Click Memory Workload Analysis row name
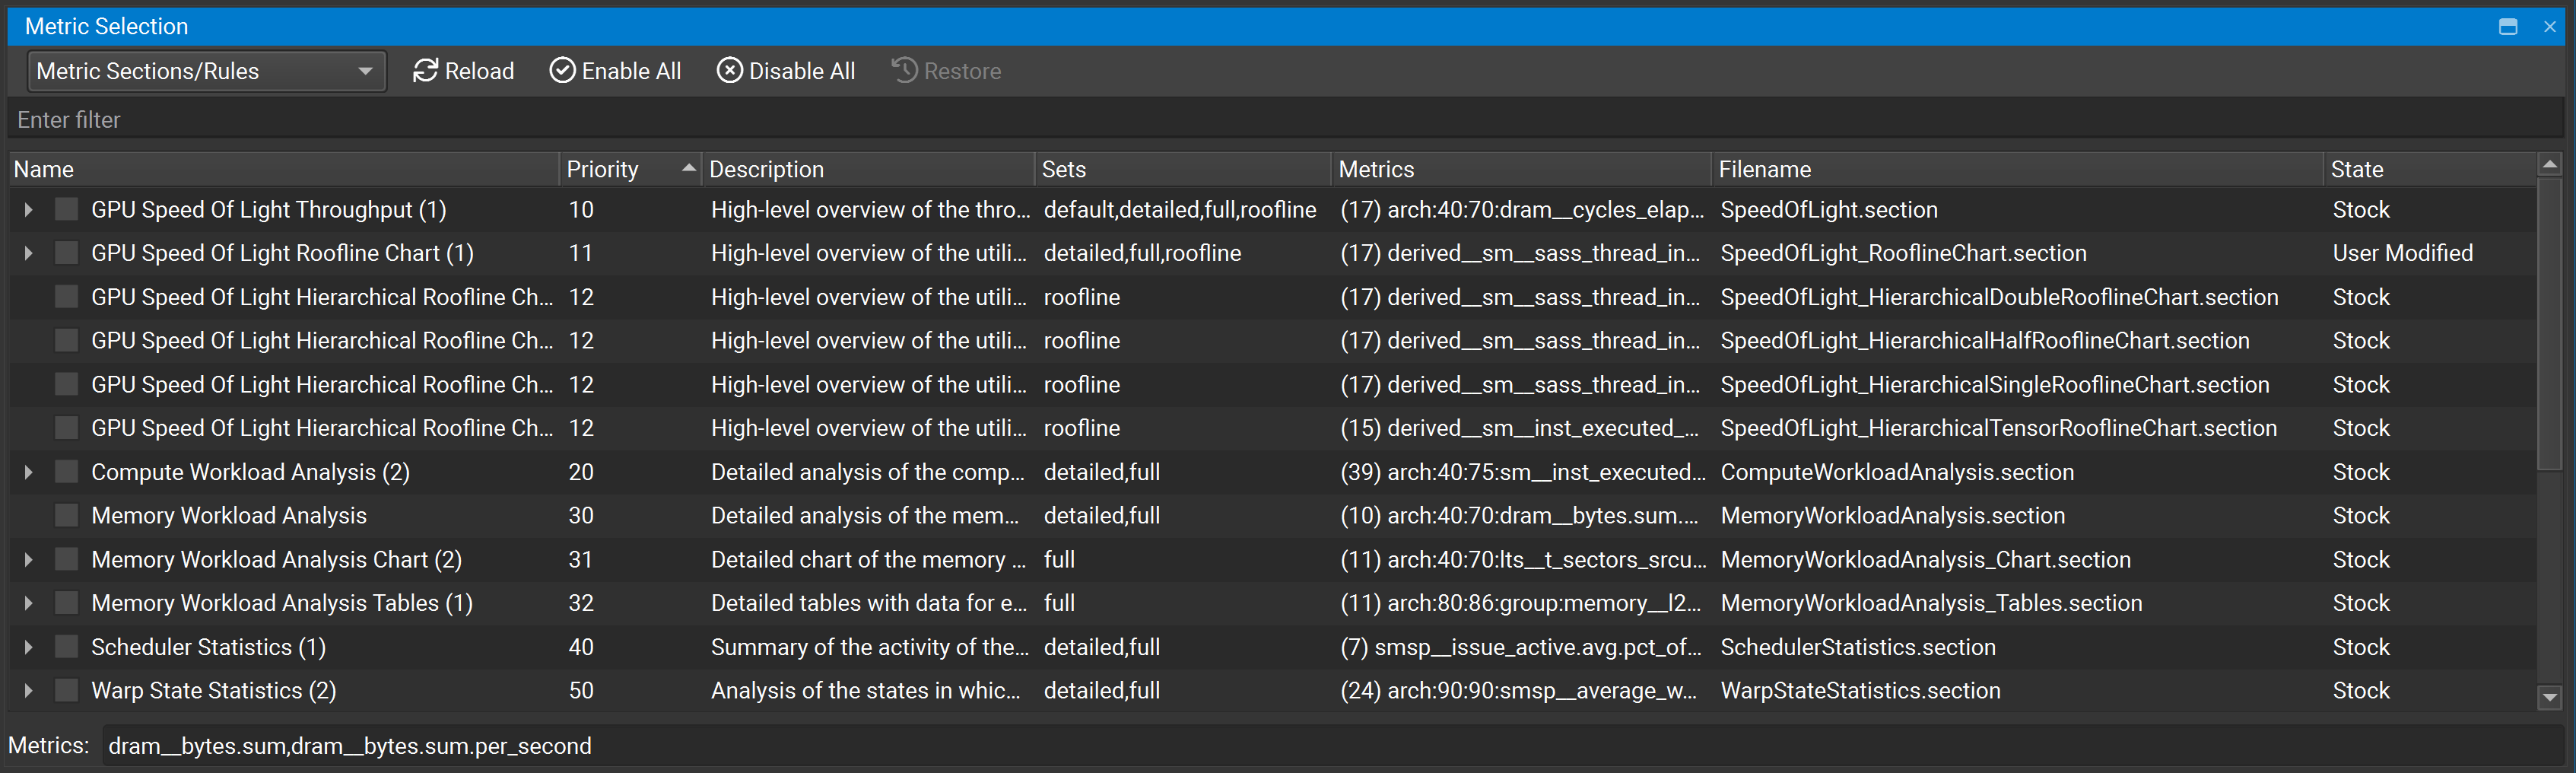Screen dimensions: 2576x773 229,515
